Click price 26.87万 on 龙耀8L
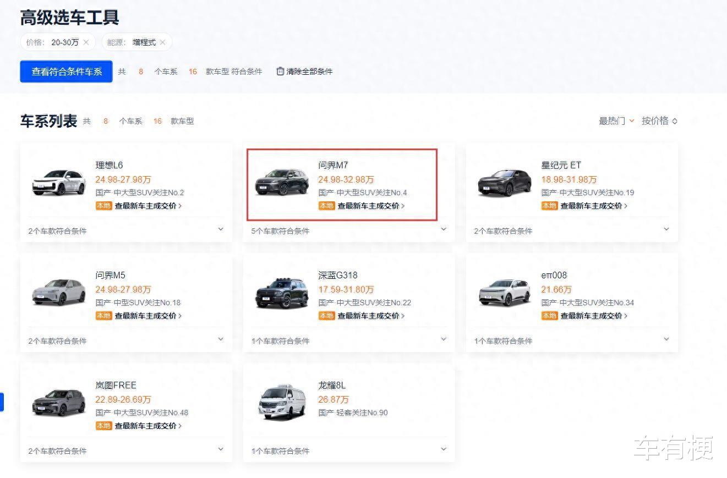The width and height of the screenshot is (727, 478). 334,399
